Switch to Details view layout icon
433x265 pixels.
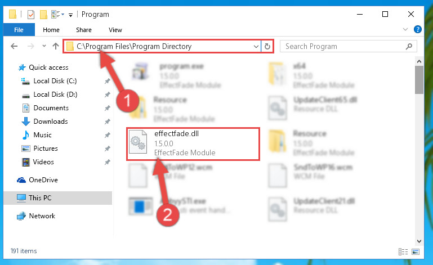(x=403, y=251)
